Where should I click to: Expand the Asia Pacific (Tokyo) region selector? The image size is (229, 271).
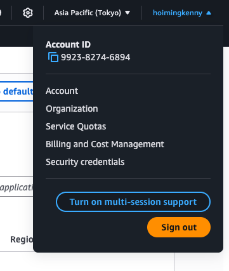click(92, 13)
